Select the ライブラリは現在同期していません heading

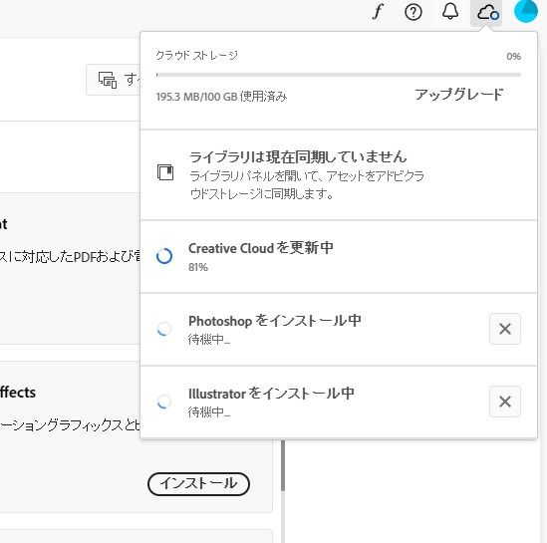click(298, 157)
